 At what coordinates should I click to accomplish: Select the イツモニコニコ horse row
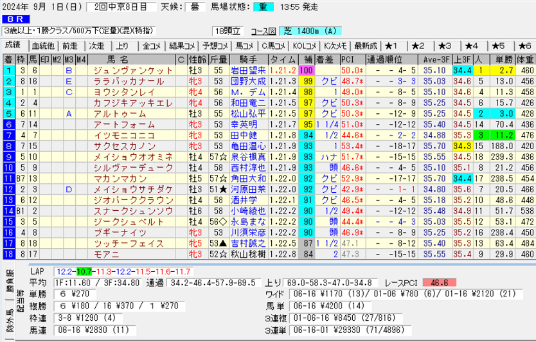(x=133, y=136)
